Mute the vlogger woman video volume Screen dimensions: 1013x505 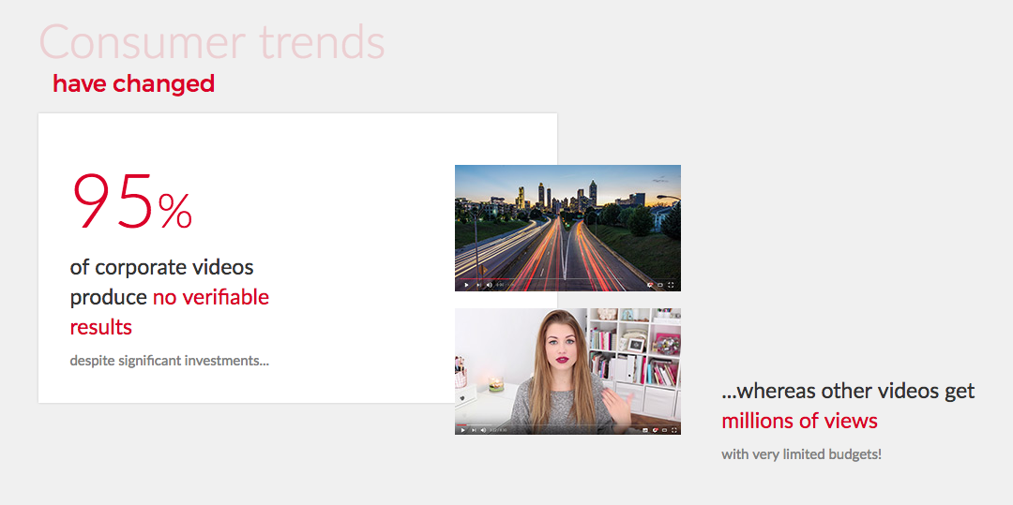click(x=483, y=430)
